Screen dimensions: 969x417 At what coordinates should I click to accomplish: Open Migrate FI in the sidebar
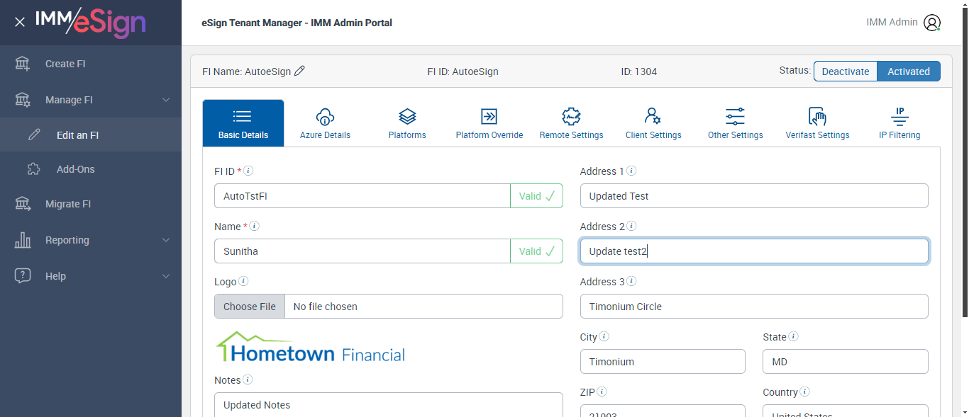91,204
